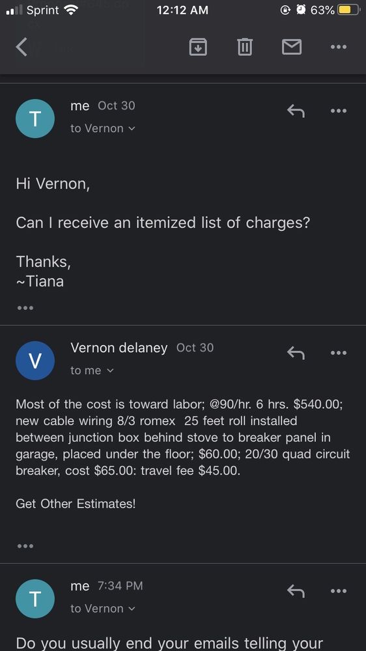The width and height of the screenshot is (366, 651).
Task: Archive this email conversation
Action: point(198,46)
